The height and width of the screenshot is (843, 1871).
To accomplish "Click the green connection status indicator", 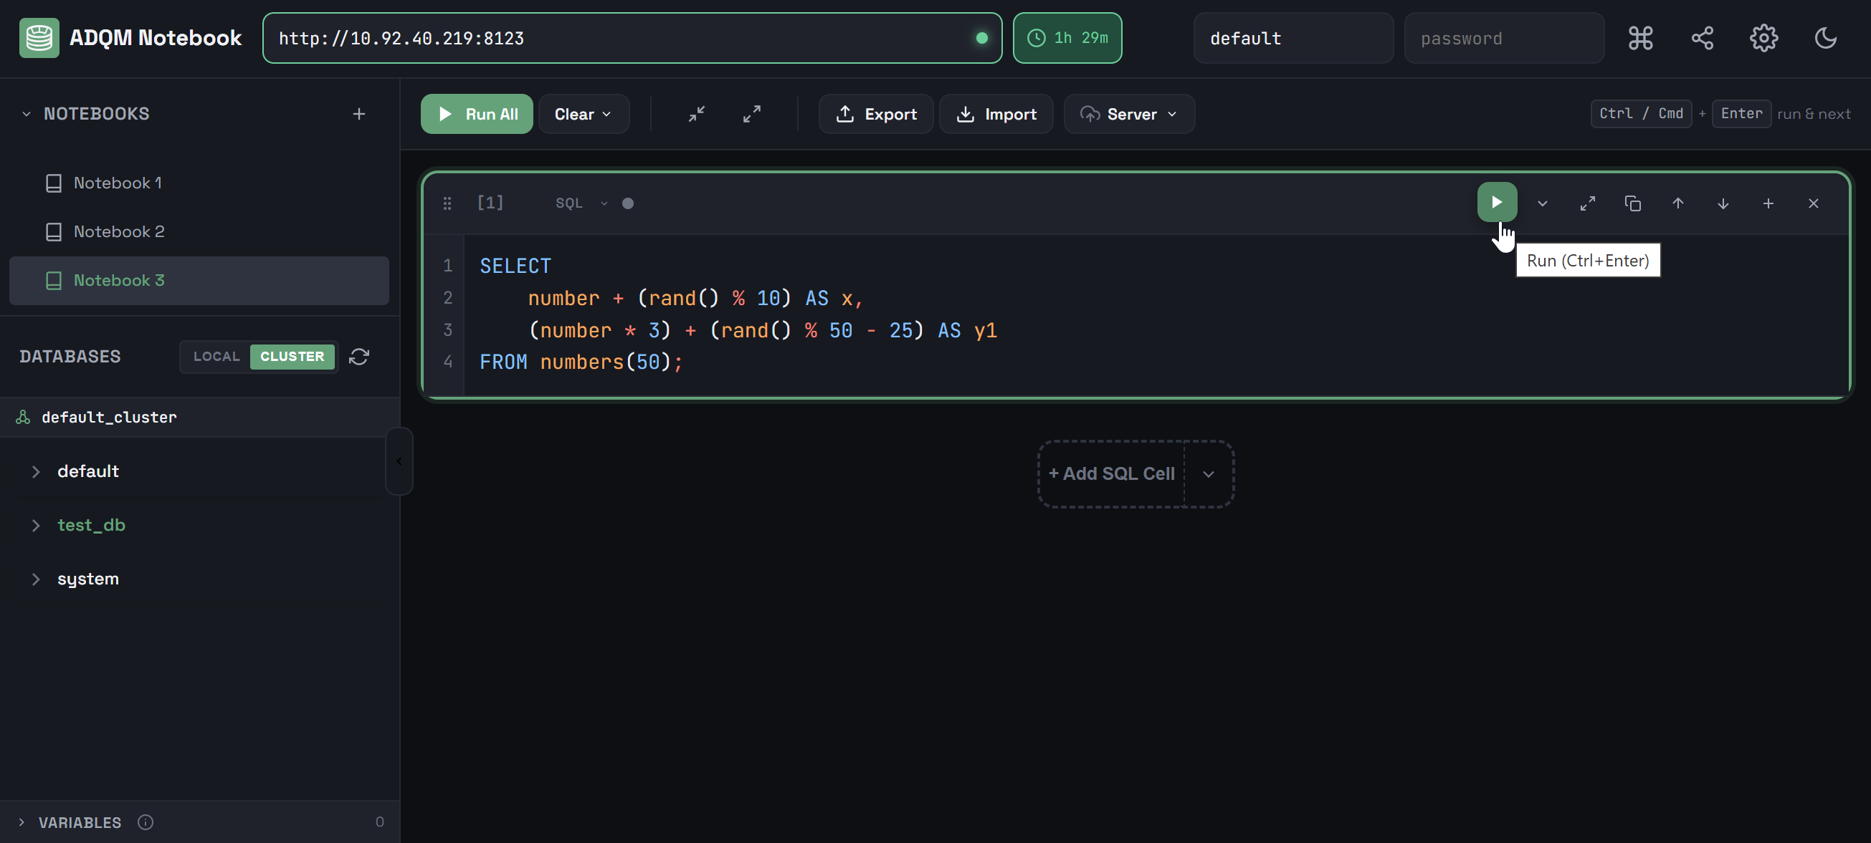I will point(983,38).
